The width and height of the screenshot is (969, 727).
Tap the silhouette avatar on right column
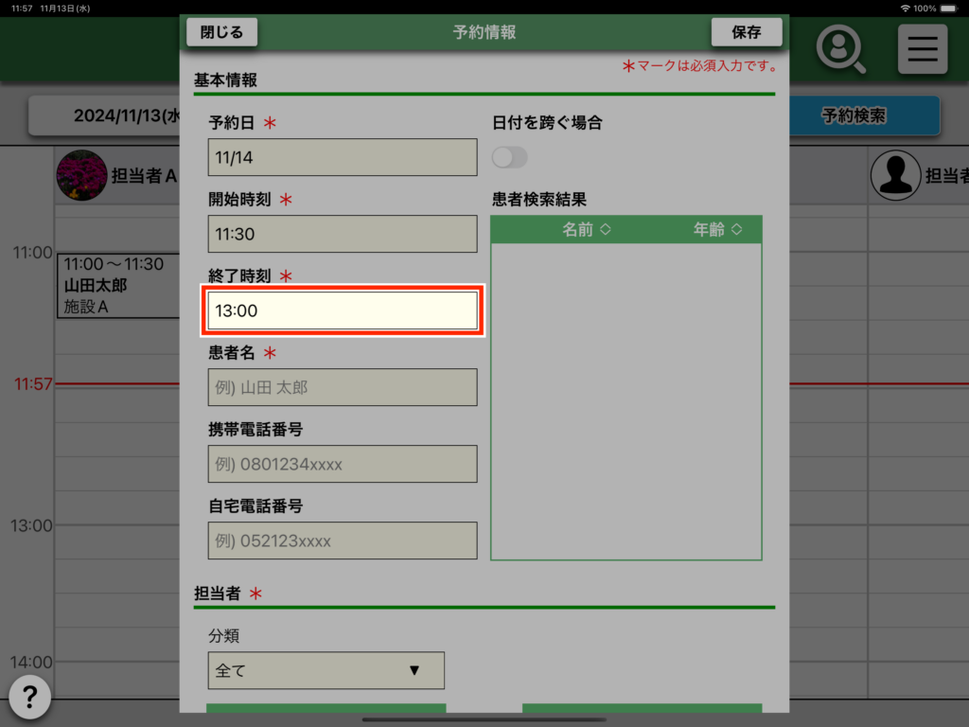pyautogui.click(x=894, y=175)
